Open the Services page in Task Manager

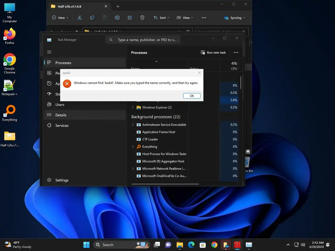pyautogui.click(x=85, y=125)
